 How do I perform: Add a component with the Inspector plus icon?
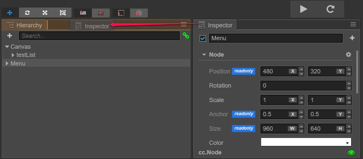click(x=352, y=38)
